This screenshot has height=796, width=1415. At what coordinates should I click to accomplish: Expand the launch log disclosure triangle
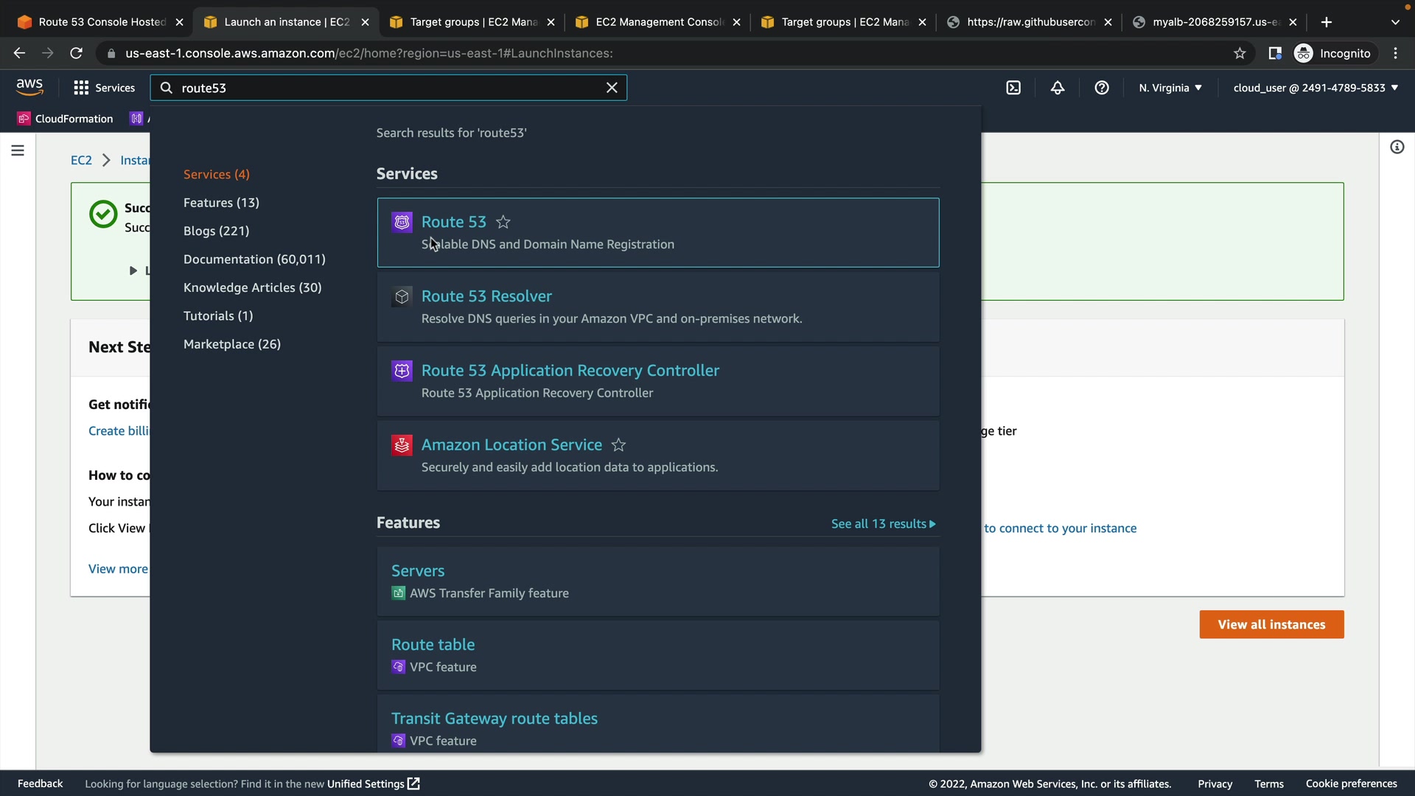(x=133, y=270)
